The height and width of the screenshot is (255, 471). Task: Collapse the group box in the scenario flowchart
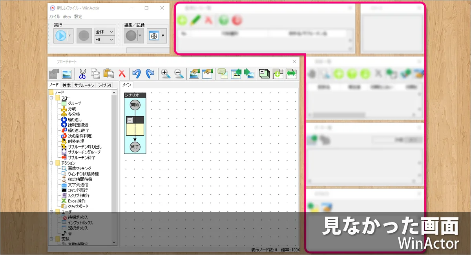tap(129, 120)
